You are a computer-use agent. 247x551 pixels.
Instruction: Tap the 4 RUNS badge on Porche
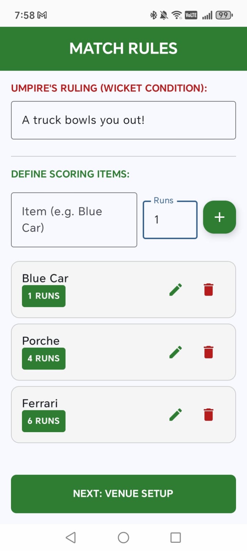(x=44, y=359)
